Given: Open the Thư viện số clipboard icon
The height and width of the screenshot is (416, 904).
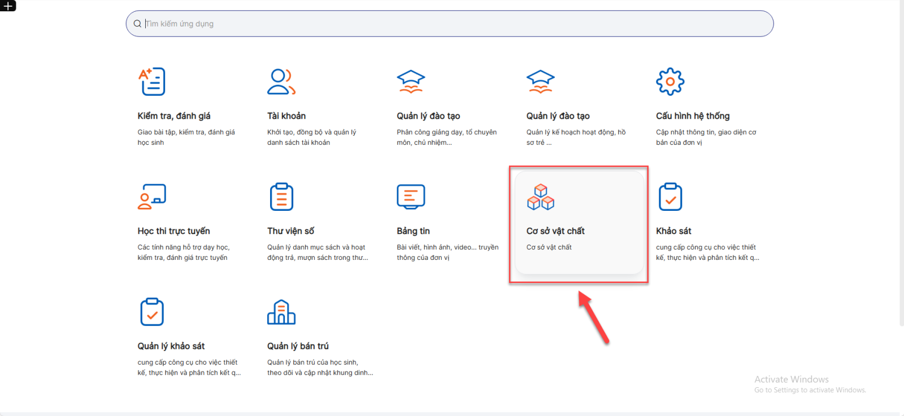Looking at the screenshot, I should pyautogui.click(x=281, y=197).
